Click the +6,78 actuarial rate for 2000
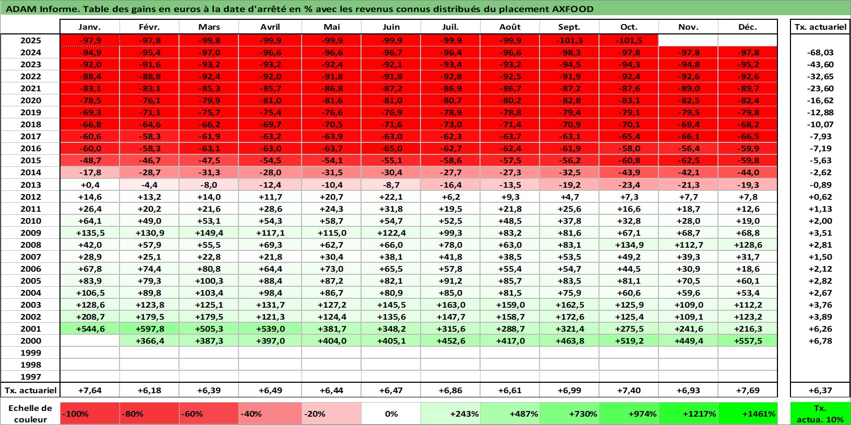The width and height of the screenshot is (851, 425). tap(820, 341)
